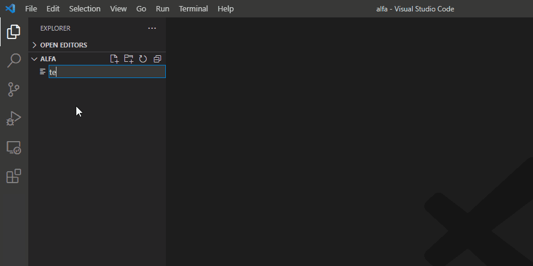Screen dimensions: 533x266
Task: Open Remote Explorer view
Action: click(x=13, y=147)
